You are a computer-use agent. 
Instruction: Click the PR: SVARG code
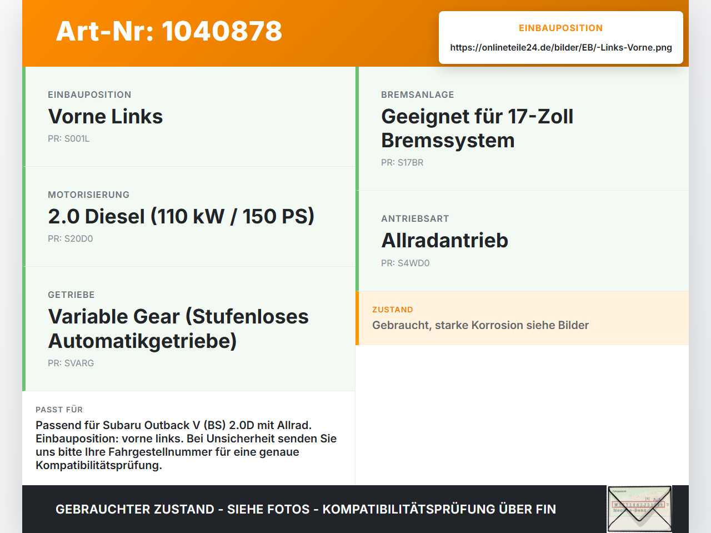71,363
